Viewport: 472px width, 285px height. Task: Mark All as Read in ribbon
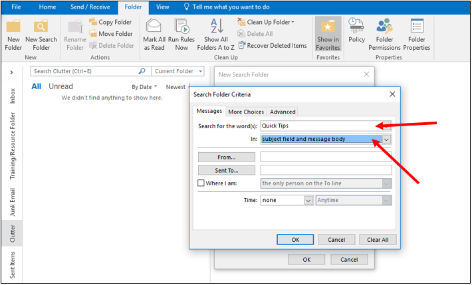click(154, 35)
